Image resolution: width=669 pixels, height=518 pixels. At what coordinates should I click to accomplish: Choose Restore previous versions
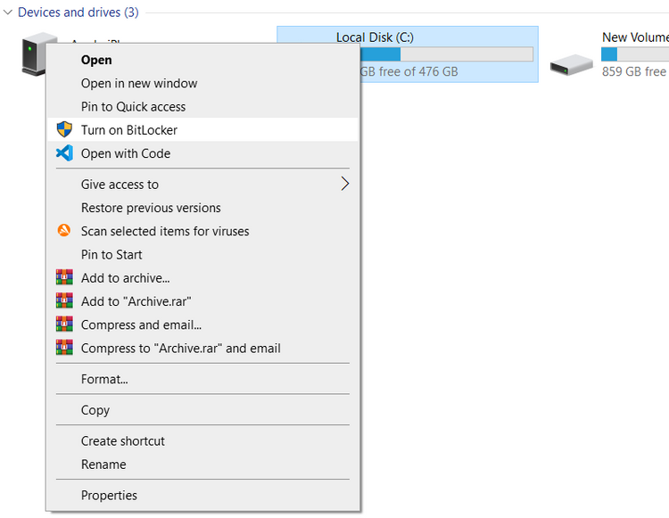pyautogui.click(x=151, y=208)
